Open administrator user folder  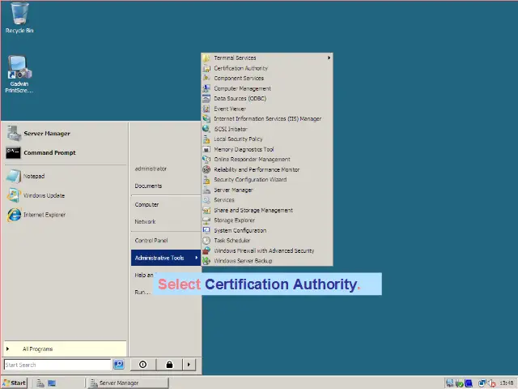pos(151,169)
